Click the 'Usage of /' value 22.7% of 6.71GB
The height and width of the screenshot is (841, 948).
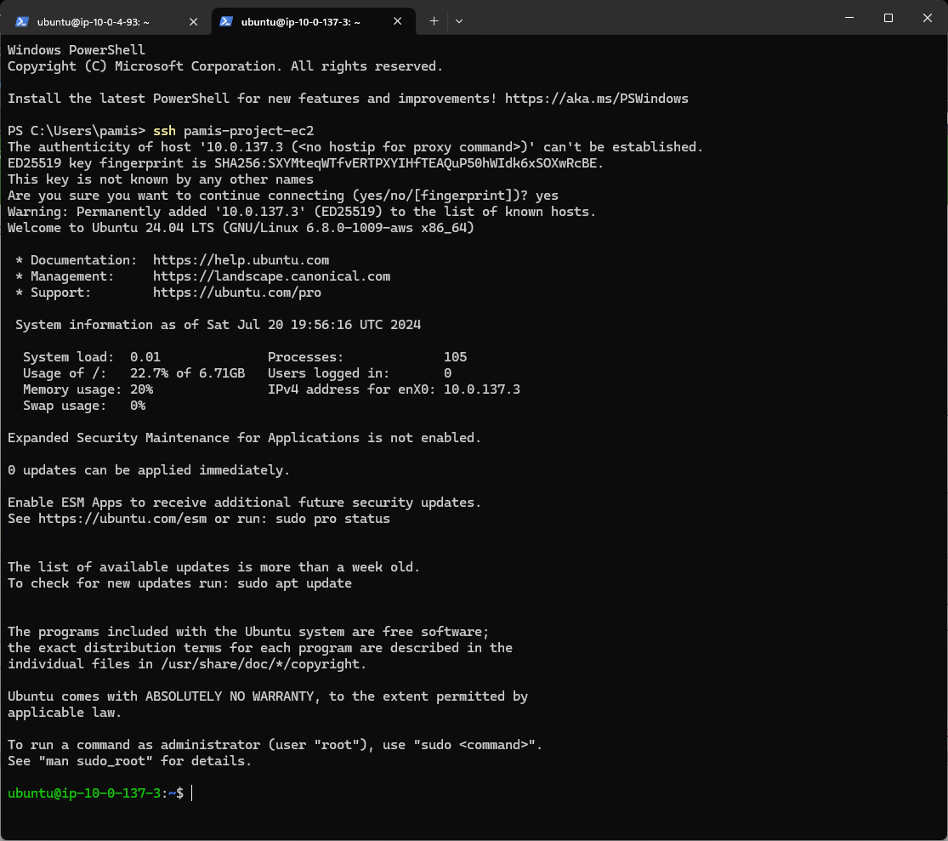187,373
